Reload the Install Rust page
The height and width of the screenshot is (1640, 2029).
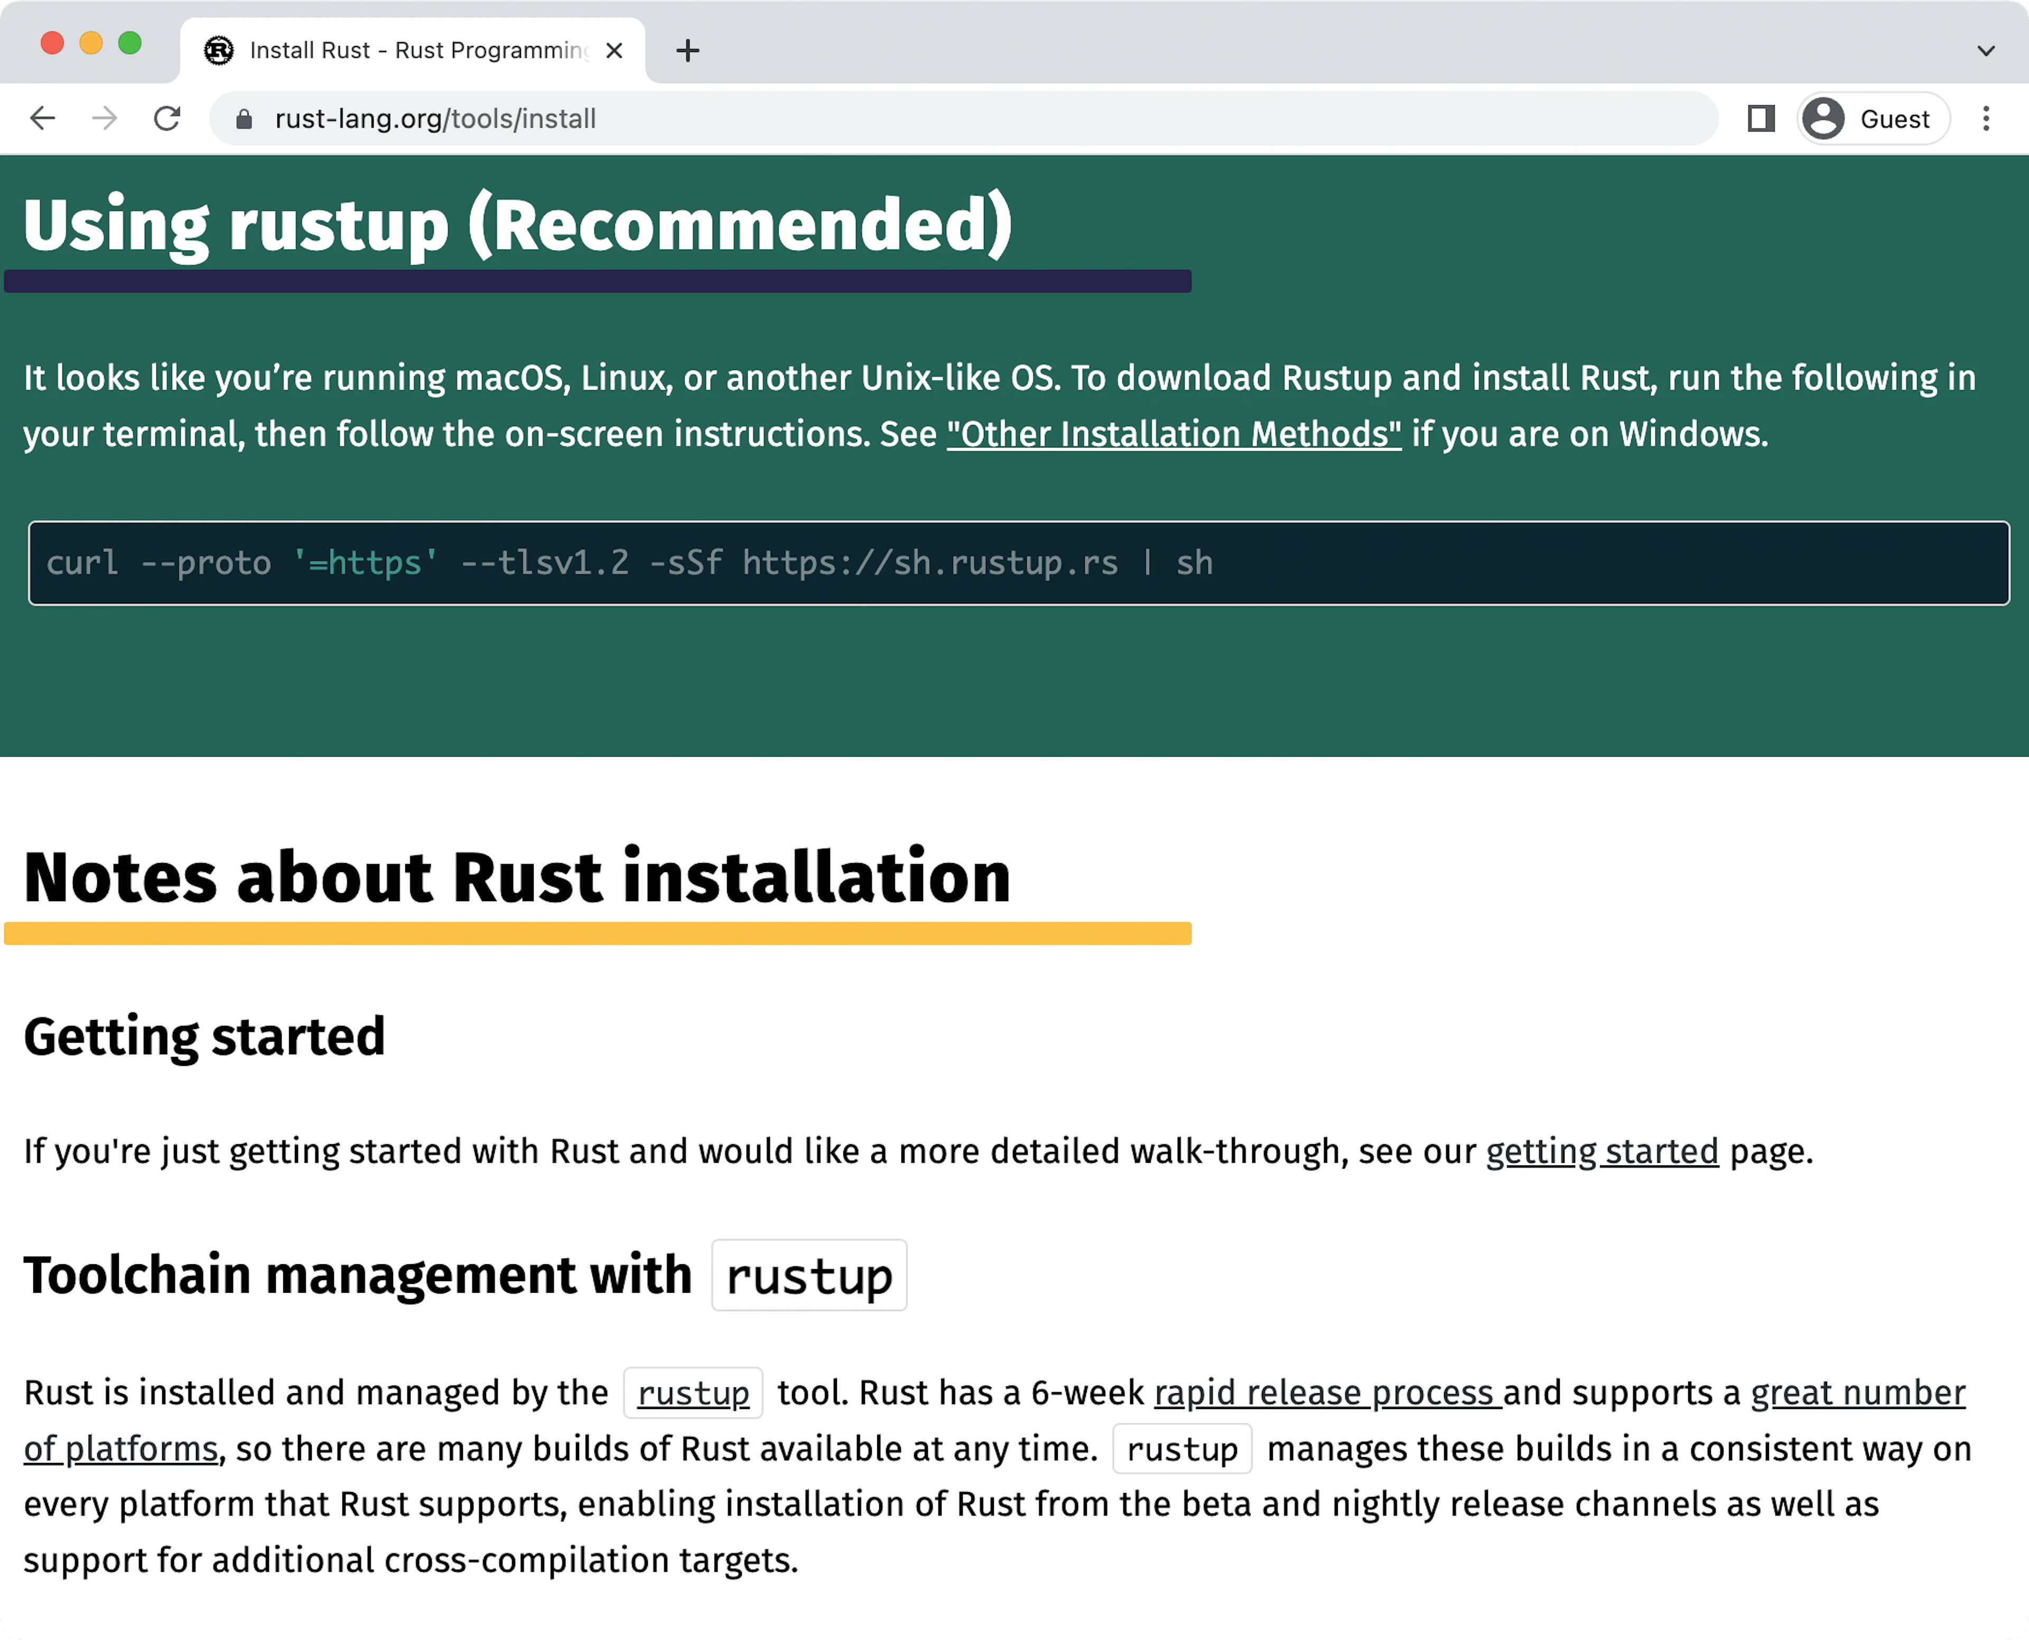click(167, 119)
